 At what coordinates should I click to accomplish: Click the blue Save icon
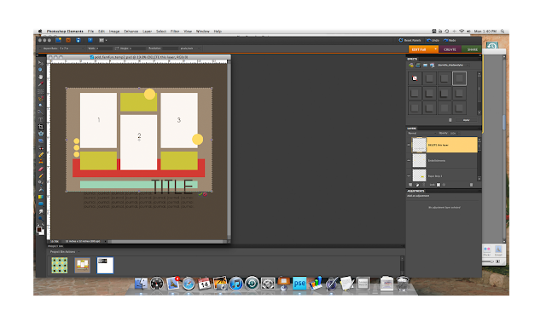[78, 40]
